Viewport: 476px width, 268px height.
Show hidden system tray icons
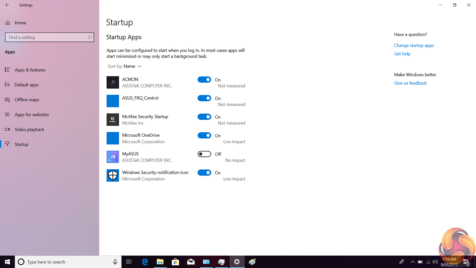tap(412, 262)
